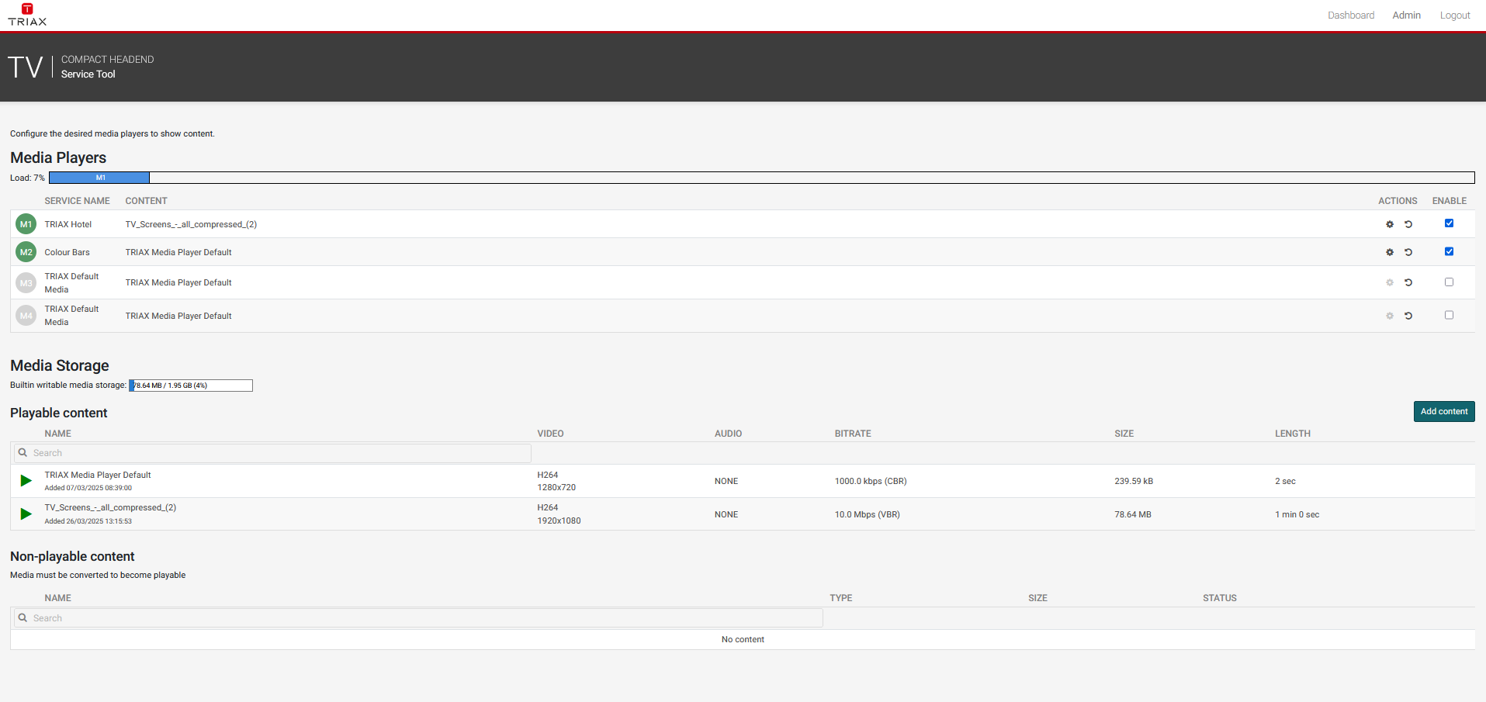
Task: Click the LENGTH column header
Action: [1292, 434]
